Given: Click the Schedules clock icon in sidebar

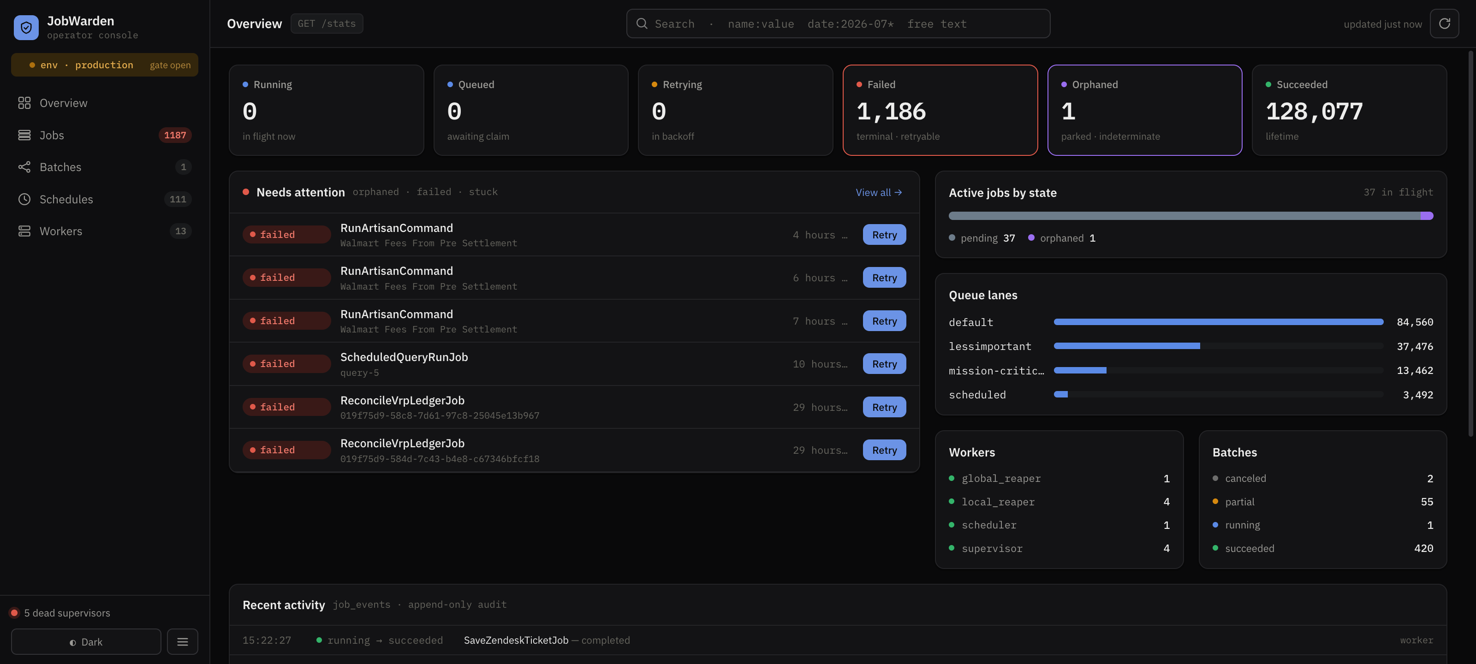Looking at the screenshot, I should click(24, 199).
